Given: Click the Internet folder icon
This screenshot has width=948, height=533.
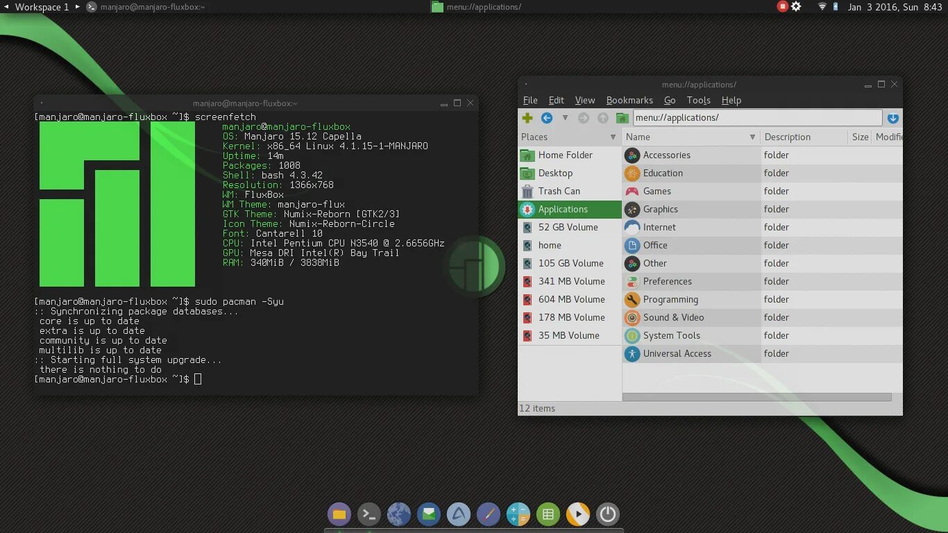Looking at the screenshot, I should [x=632, y=227].
